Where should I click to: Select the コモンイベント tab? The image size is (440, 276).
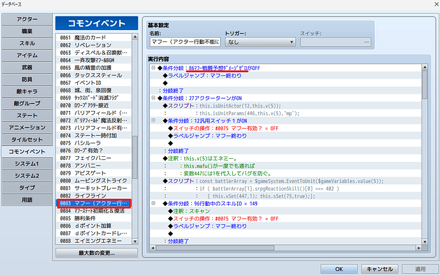27,152
